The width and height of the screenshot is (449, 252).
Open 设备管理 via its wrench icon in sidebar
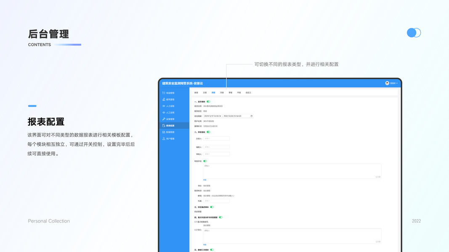click(164, 119)
